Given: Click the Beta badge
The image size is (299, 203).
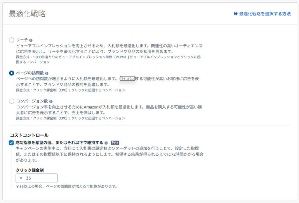Looking at the screenshot, I should click(115, 143).
